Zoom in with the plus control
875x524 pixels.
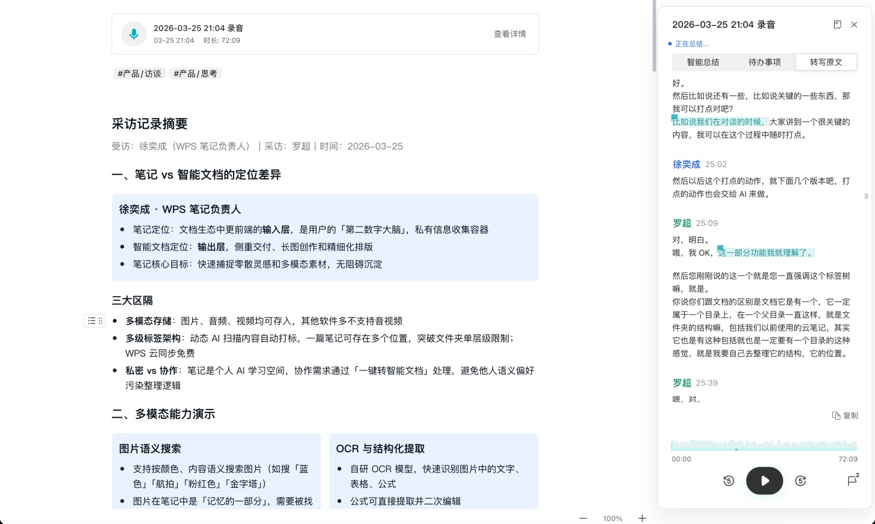tap(642, 518)
